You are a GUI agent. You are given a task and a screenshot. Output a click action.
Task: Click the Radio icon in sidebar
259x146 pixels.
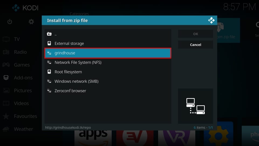tap(6, 52)
